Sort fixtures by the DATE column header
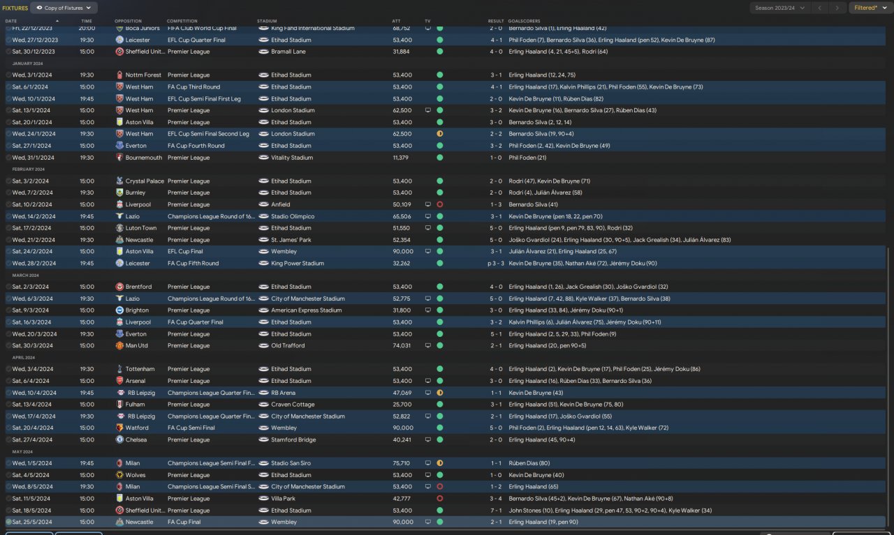This screenshot has width=894, height=535. coord(11,21)
